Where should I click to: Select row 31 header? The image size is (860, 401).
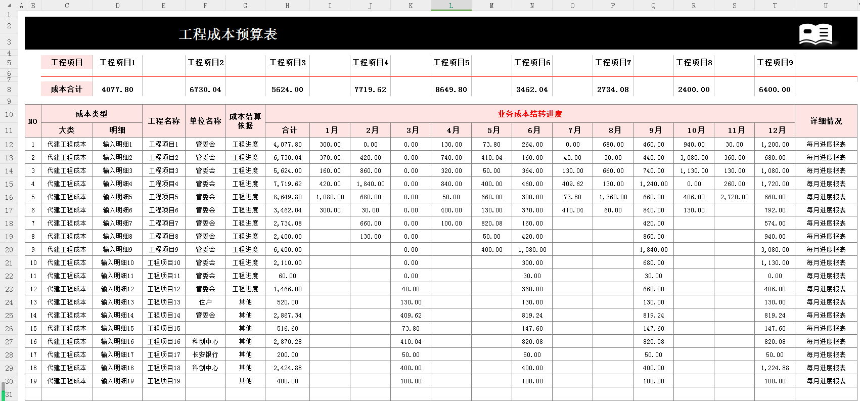9,394
